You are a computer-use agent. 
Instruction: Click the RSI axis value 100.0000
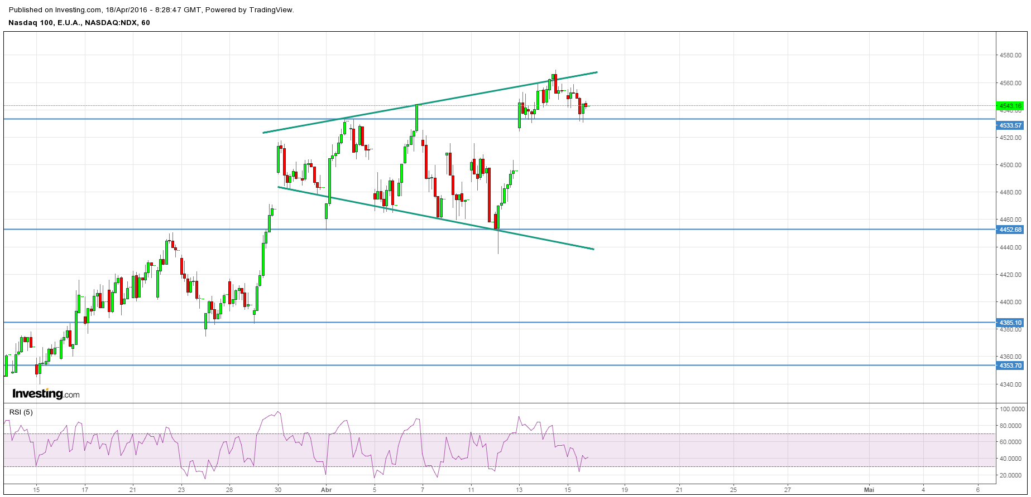(1012, 409)
